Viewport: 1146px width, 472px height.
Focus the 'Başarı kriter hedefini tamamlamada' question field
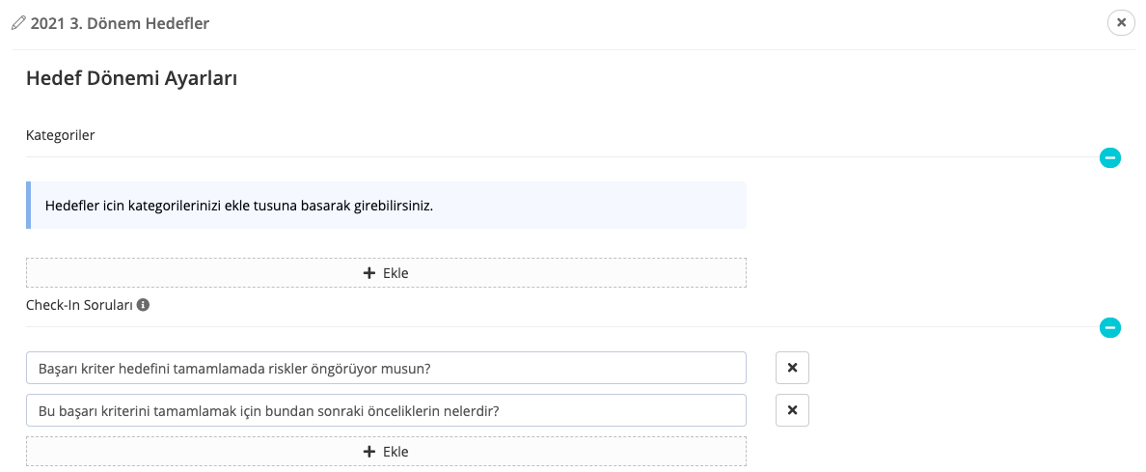pyautogui.click(x=386, y=368)
